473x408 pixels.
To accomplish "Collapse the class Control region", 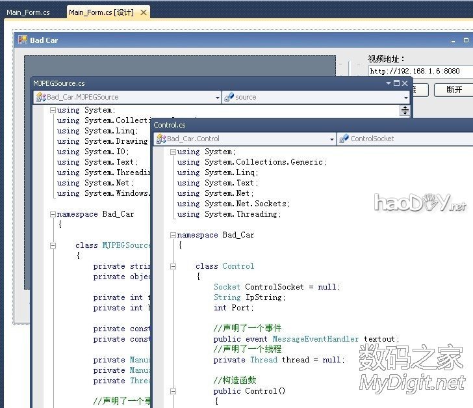I will (173, 266).
